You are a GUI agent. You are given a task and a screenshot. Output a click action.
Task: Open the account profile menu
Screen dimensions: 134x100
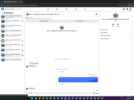(131, 9)
